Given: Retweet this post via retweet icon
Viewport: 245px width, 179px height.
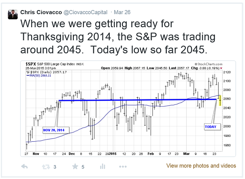Looking at the screenshot, I should 46,167.
